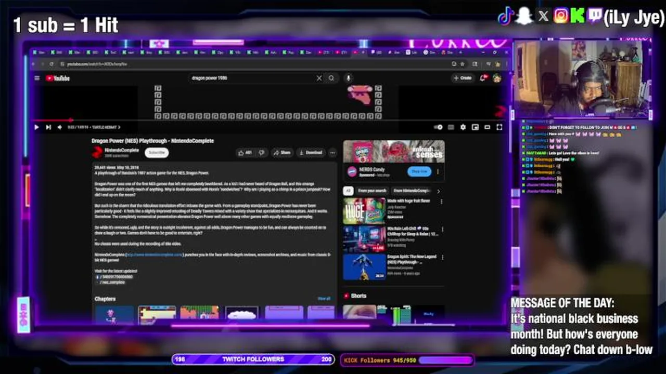Screen dimensions: 666x374
Task: Open options for Dragon Spirit video
Action: pos(442,258)
